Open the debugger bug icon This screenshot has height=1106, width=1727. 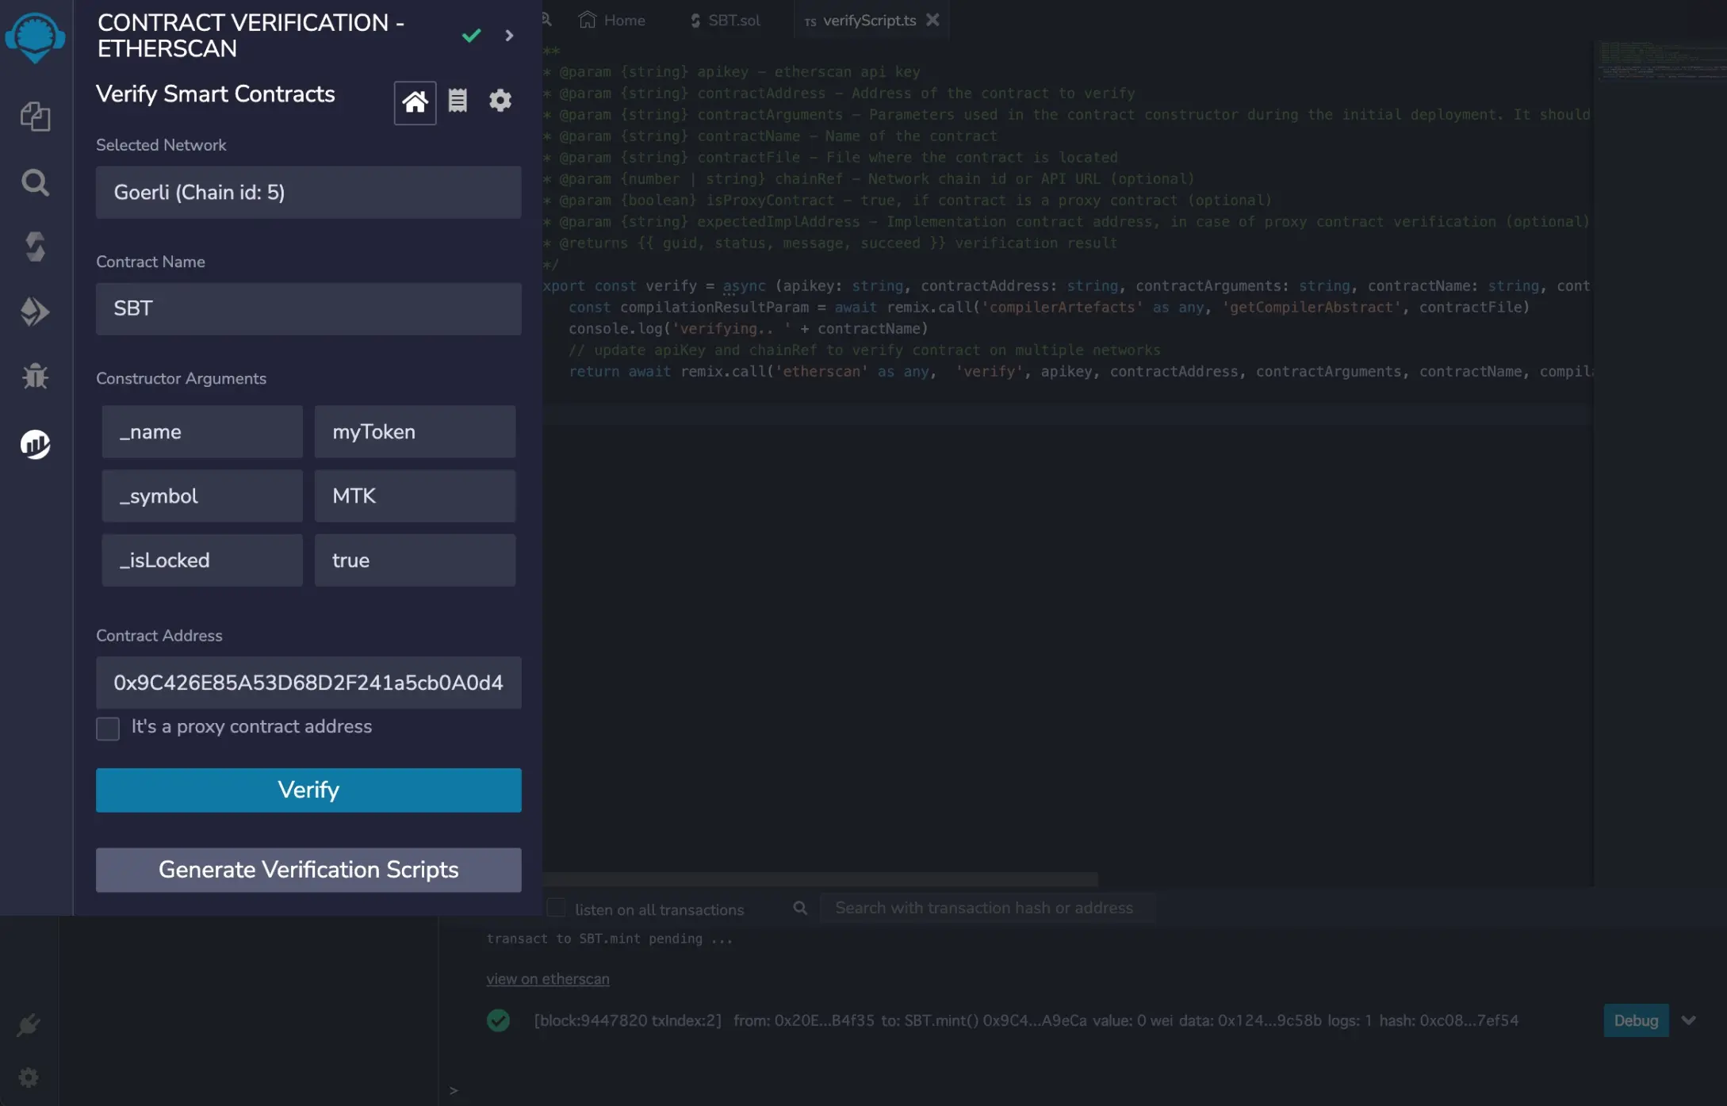35,376
